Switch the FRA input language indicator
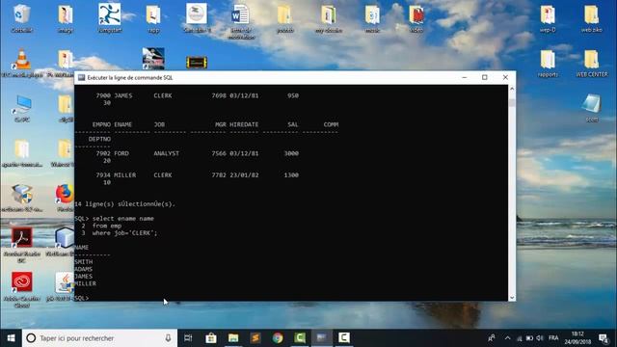617x347 pixels. 553,338
